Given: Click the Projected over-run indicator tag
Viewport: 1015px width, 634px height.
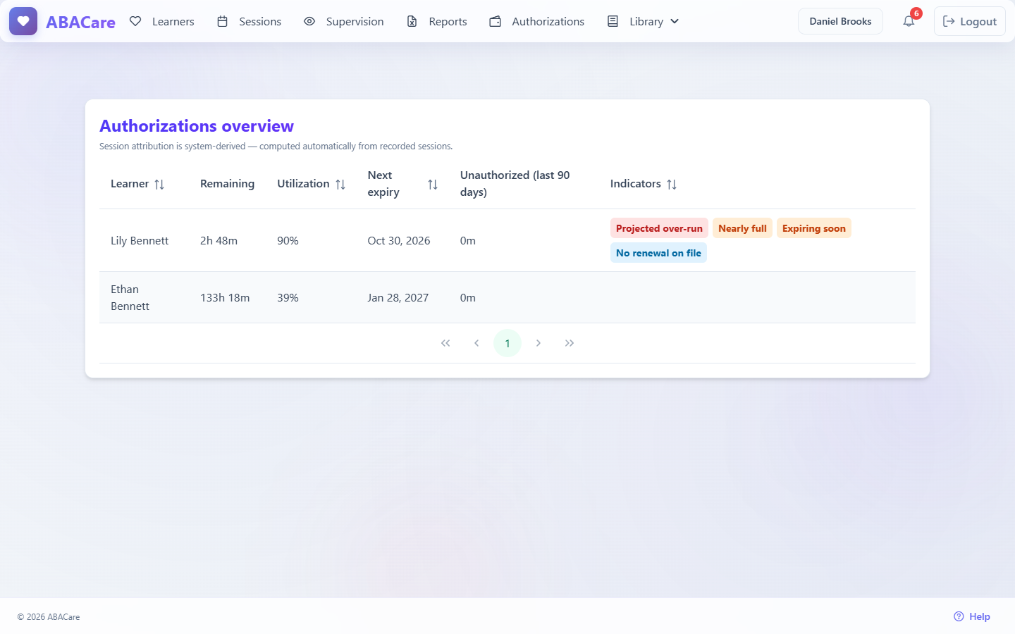Looking at the screenshot, I should click(x=659, y=228).
